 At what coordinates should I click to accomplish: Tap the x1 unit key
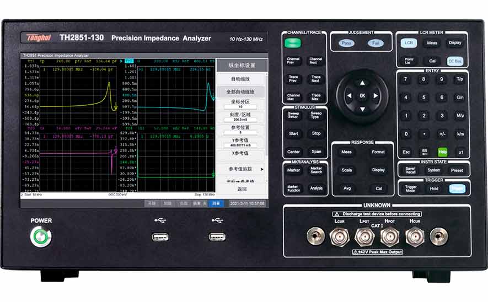(x=461, y=152)
